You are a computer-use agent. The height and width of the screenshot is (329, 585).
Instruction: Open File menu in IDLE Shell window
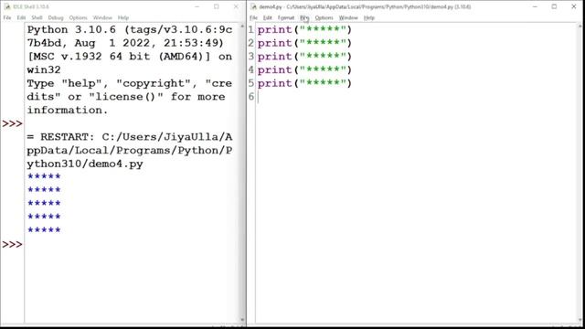click(x=7, y=17)
